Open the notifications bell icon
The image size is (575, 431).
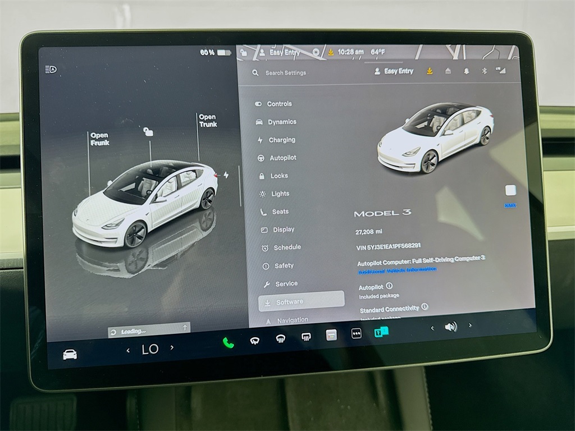tap(466, 71)
